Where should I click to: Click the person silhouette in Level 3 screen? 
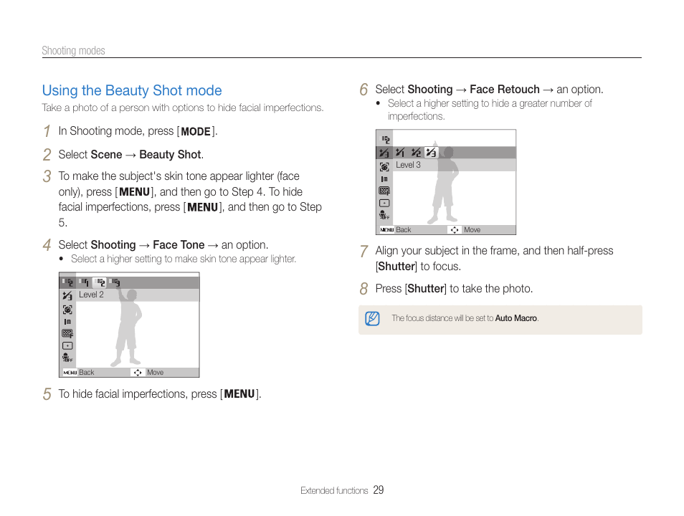[443, 183]
